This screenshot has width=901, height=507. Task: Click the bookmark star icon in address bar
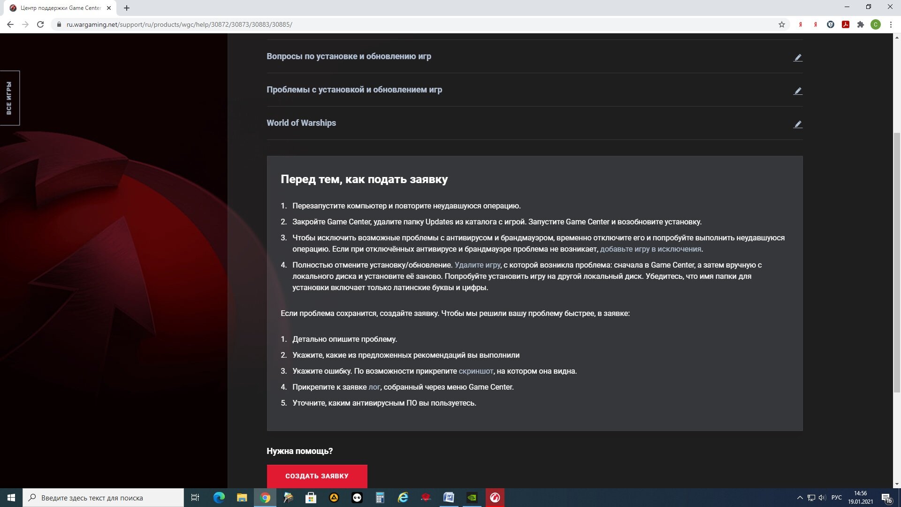[x=781, y=24]
